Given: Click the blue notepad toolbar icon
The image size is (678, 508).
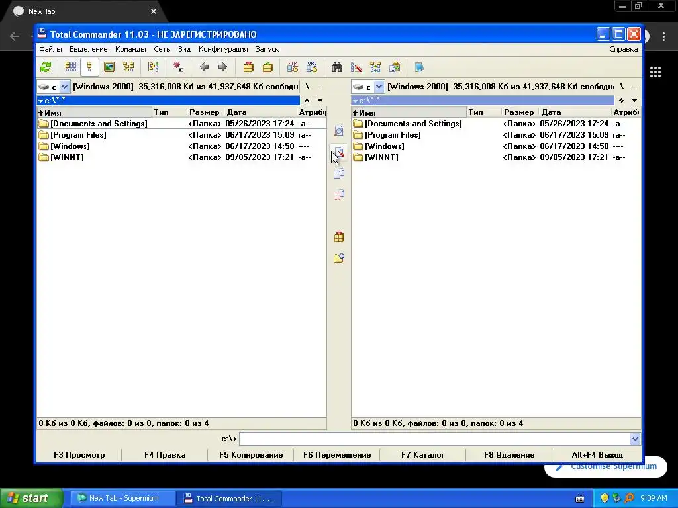Looking at the screenshot, I should click(419, 67).
